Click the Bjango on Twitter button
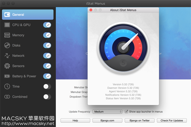Viewport: 191px width, 127px height. 140,120
